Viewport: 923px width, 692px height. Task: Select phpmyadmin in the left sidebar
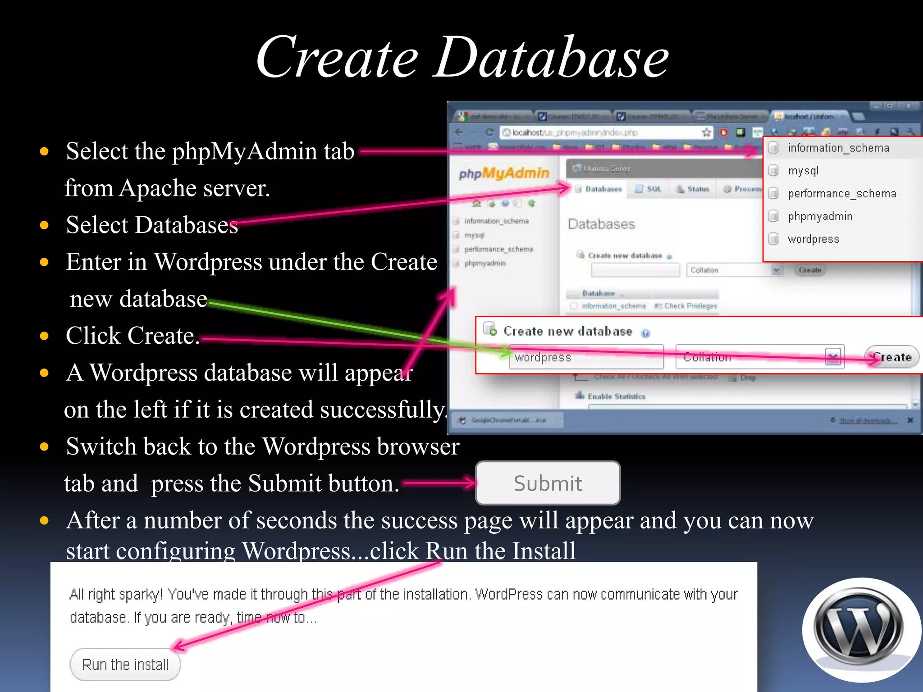click(485, 263)
